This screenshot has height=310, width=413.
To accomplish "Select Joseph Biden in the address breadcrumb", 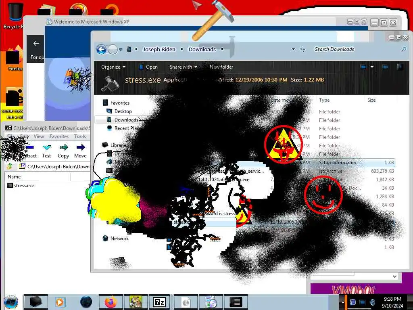I will point(159,49).
